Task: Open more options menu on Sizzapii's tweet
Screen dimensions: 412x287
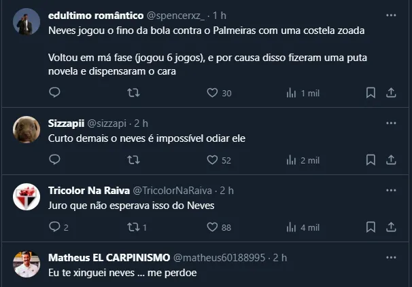Action: pos(391,123)
